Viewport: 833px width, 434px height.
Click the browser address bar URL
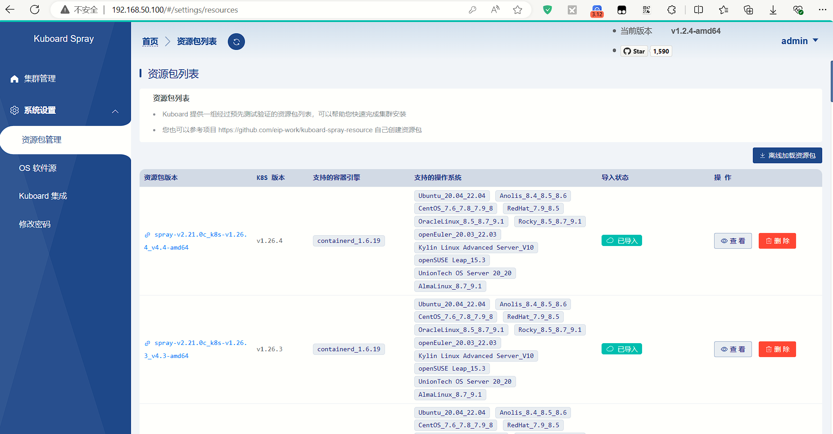pos(175,10)
